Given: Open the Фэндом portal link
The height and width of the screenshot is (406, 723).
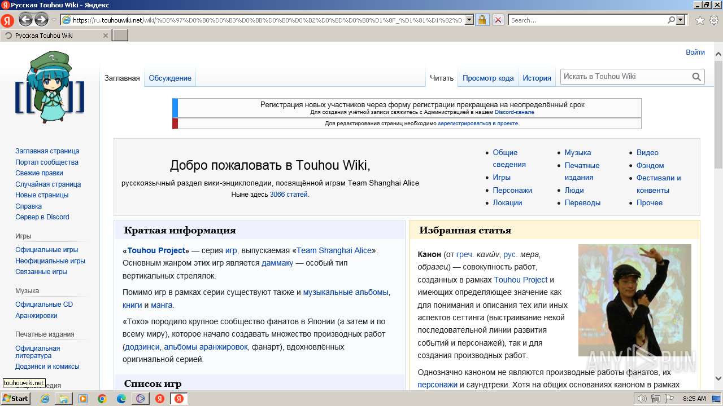Looking at the screenshot, I should (650, 165).
